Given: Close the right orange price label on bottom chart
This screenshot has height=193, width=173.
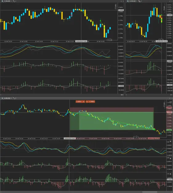Looking at the screenshot, I should [x=87, y=102].
